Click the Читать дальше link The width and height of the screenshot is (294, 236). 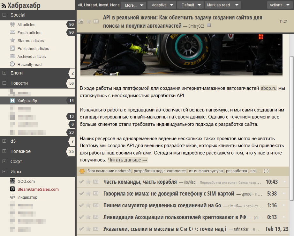pos(127,160)
